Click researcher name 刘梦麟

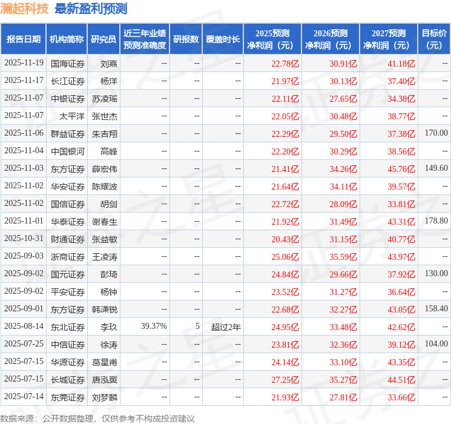coord(105,397)
